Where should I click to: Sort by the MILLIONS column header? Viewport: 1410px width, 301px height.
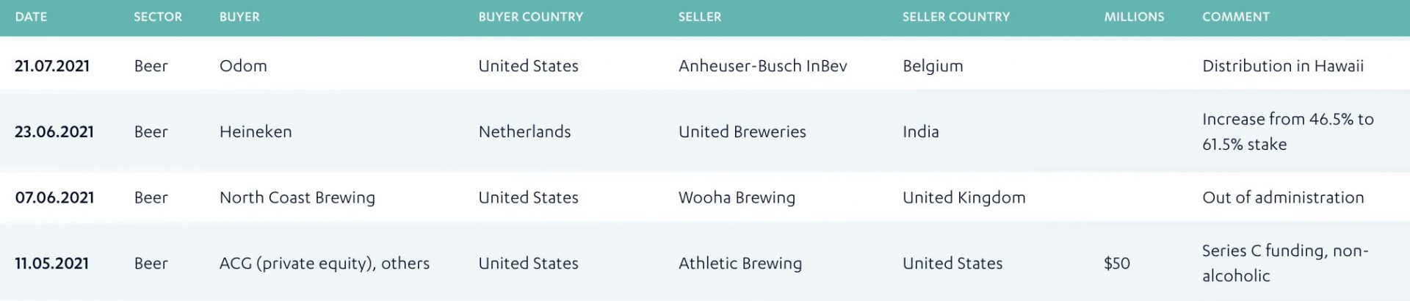point(1134,17)
